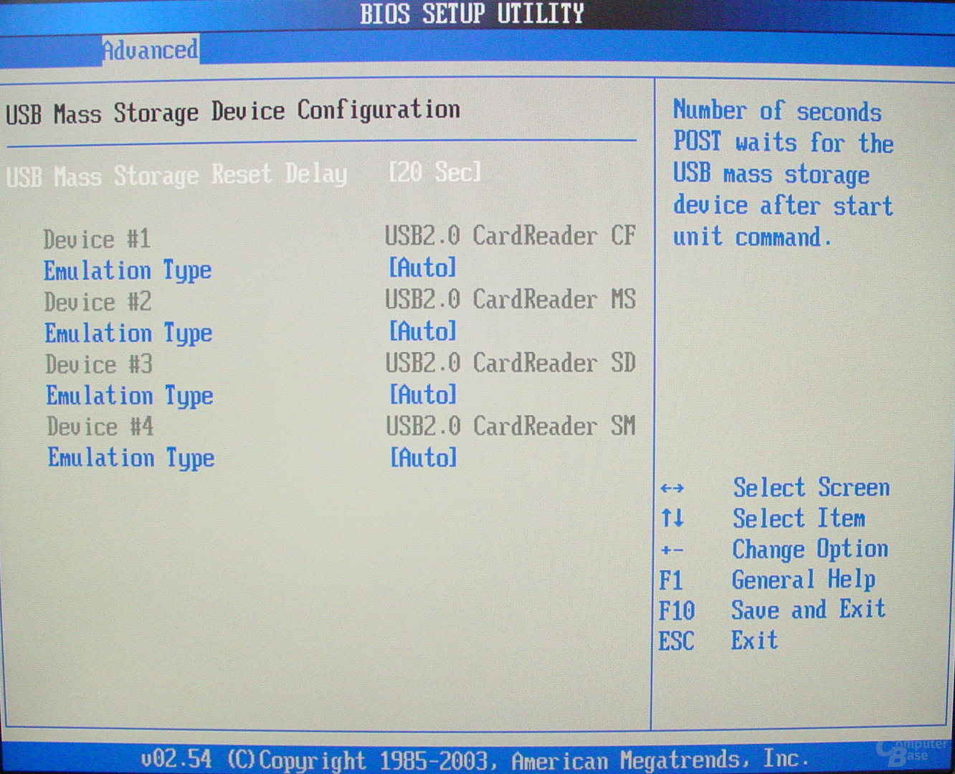955x774 pixels.
Task: Click the Exit legend text beside ESC
Action: [x=754, y=640]
